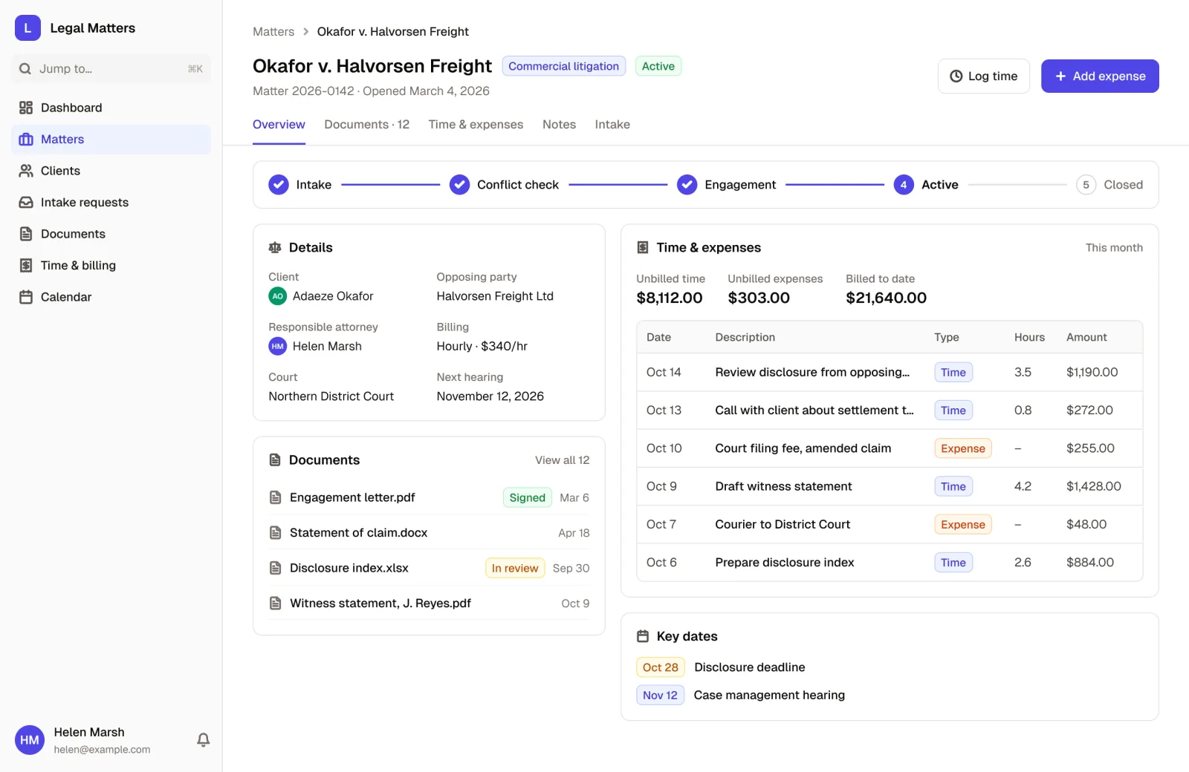This screenshot has height=772, width=1189.
Task: Click the step 5 Closed circle
Action: pyautogui.click(x=1086, y=185)
